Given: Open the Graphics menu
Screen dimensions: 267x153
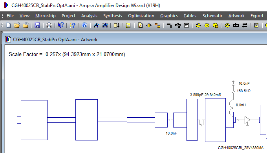Looking at the screenshot, I should pyautogui.click(x=169, y=16).
